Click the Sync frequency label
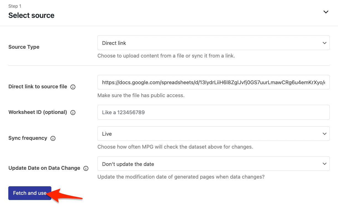The width and height of the screenshot is (338, 208). click(x=28, y=138)
